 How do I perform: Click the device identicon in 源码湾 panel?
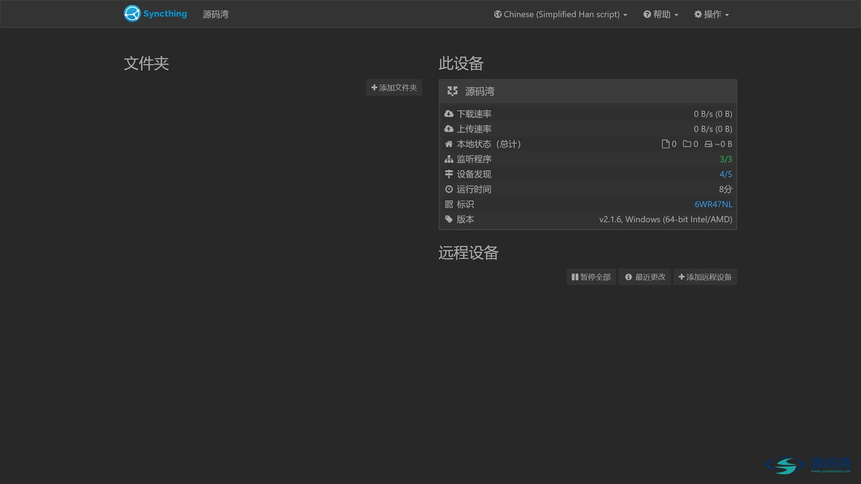(x=453, y=91)
